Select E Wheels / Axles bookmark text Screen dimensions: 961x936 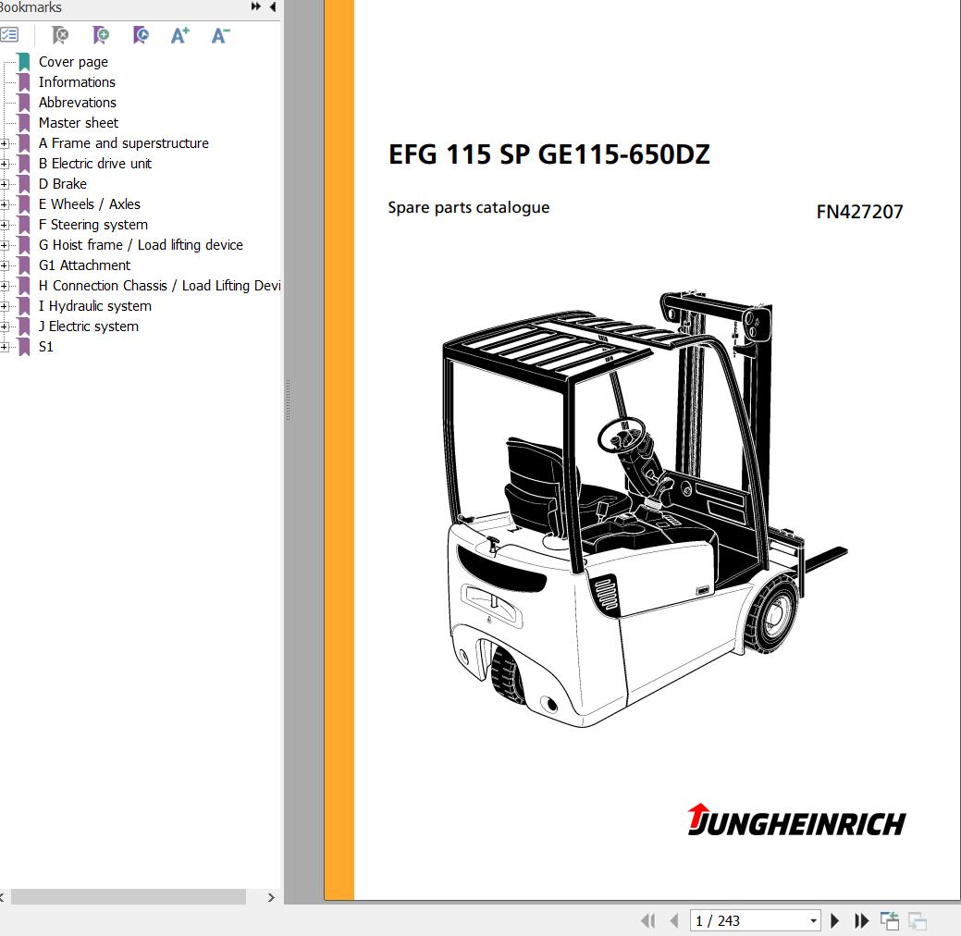tap(90, 204)
